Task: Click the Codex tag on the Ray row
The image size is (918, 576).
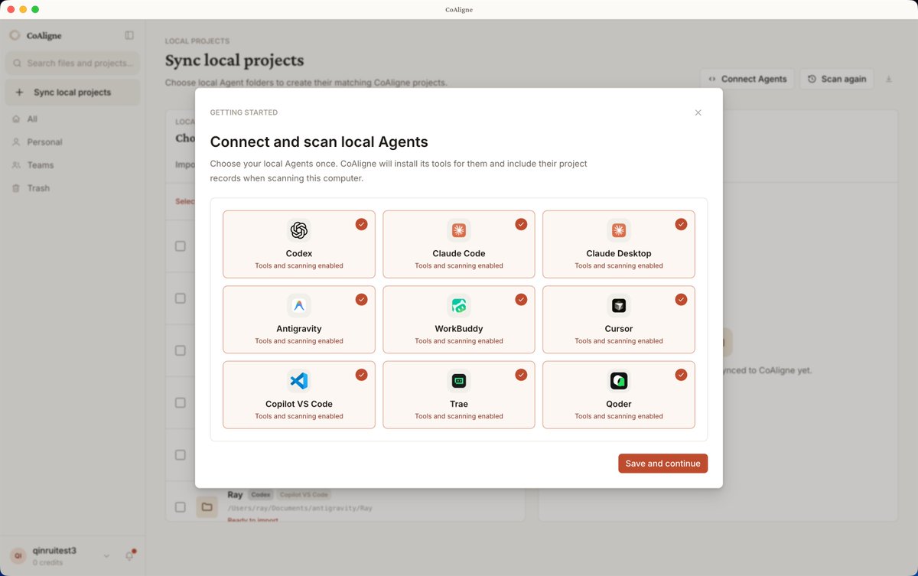Action: [x=261, y=495]
